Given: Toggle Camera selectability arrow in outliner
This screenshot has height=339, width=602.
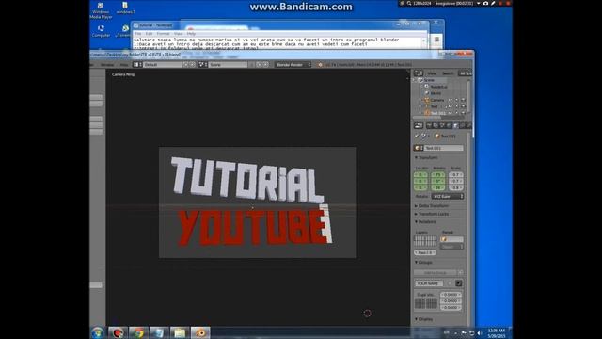Looking at the screenshot, I should (x=457, y=100).
